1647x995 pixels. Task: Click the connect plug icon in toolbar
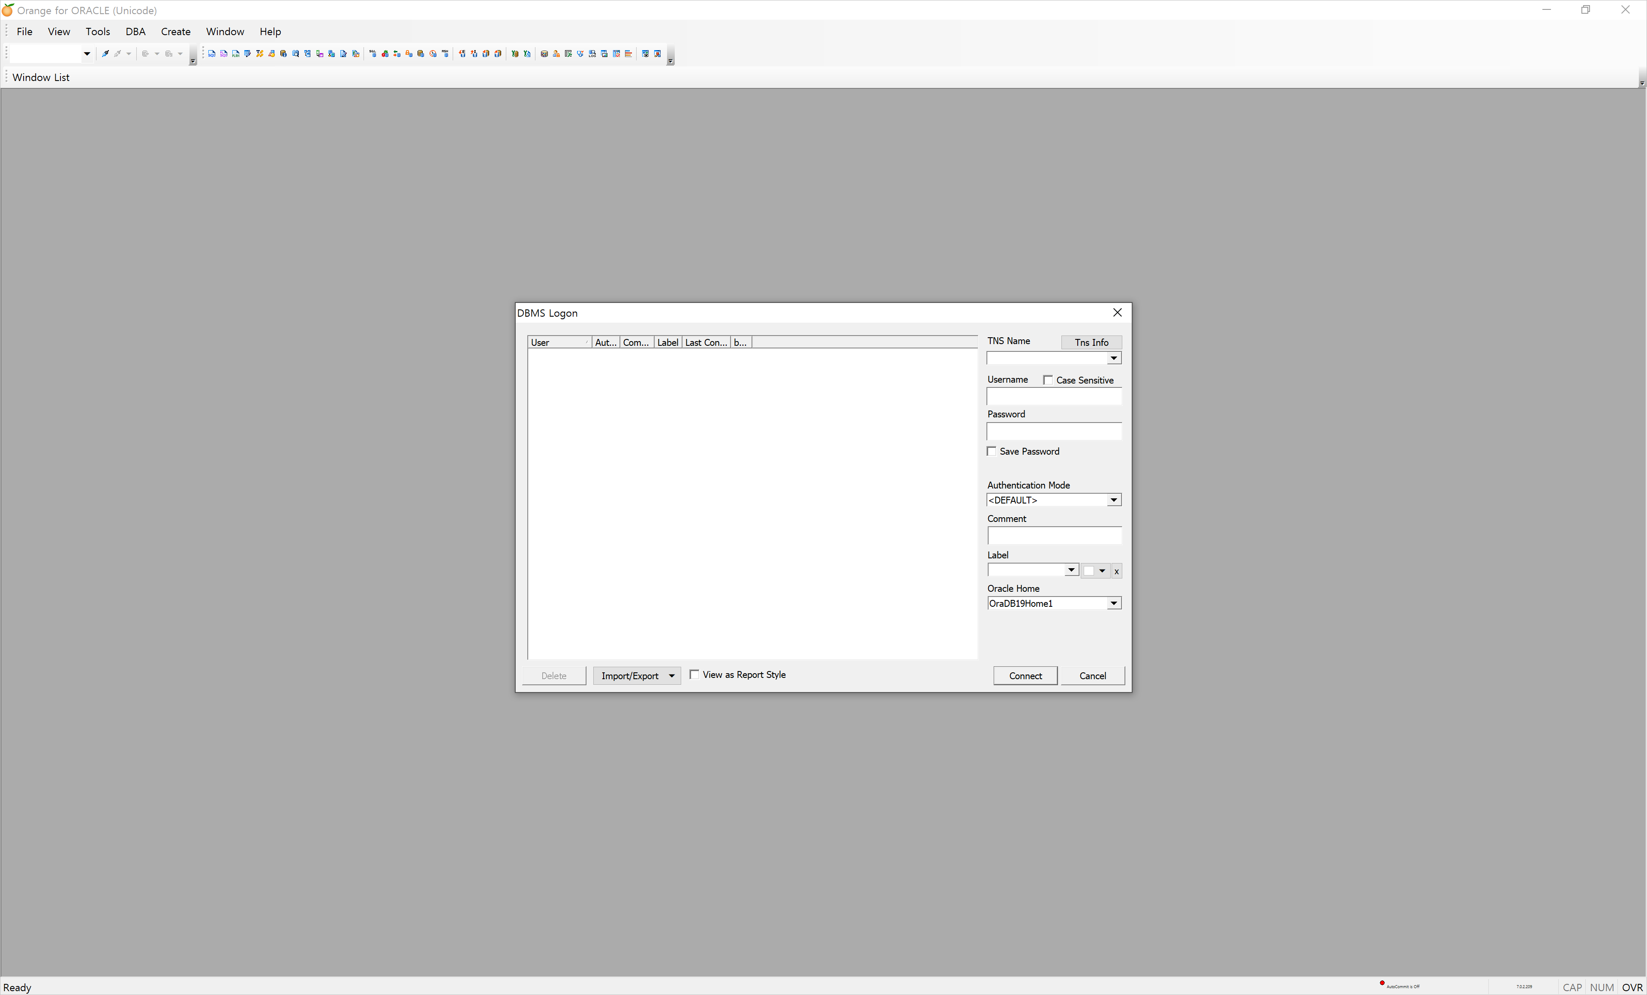coord(105,54)
